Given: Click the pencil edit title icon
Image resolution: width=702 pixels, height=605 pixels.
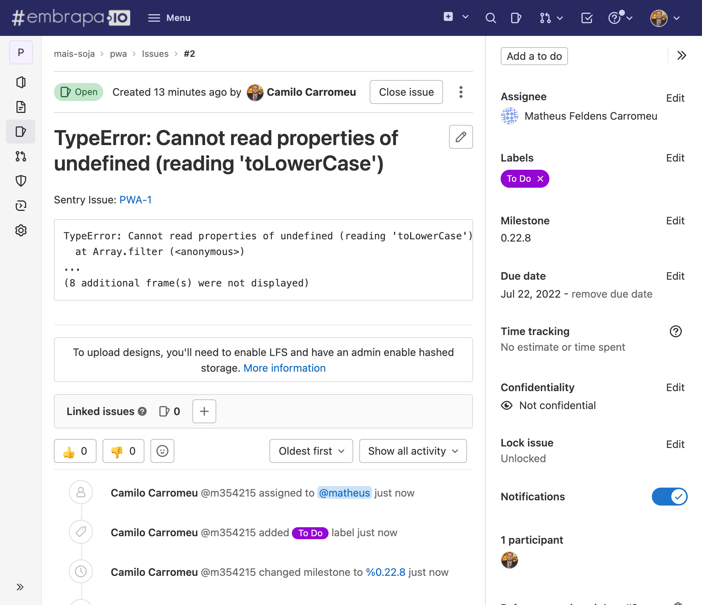Looking at the screenshot, I should (461, 137).
